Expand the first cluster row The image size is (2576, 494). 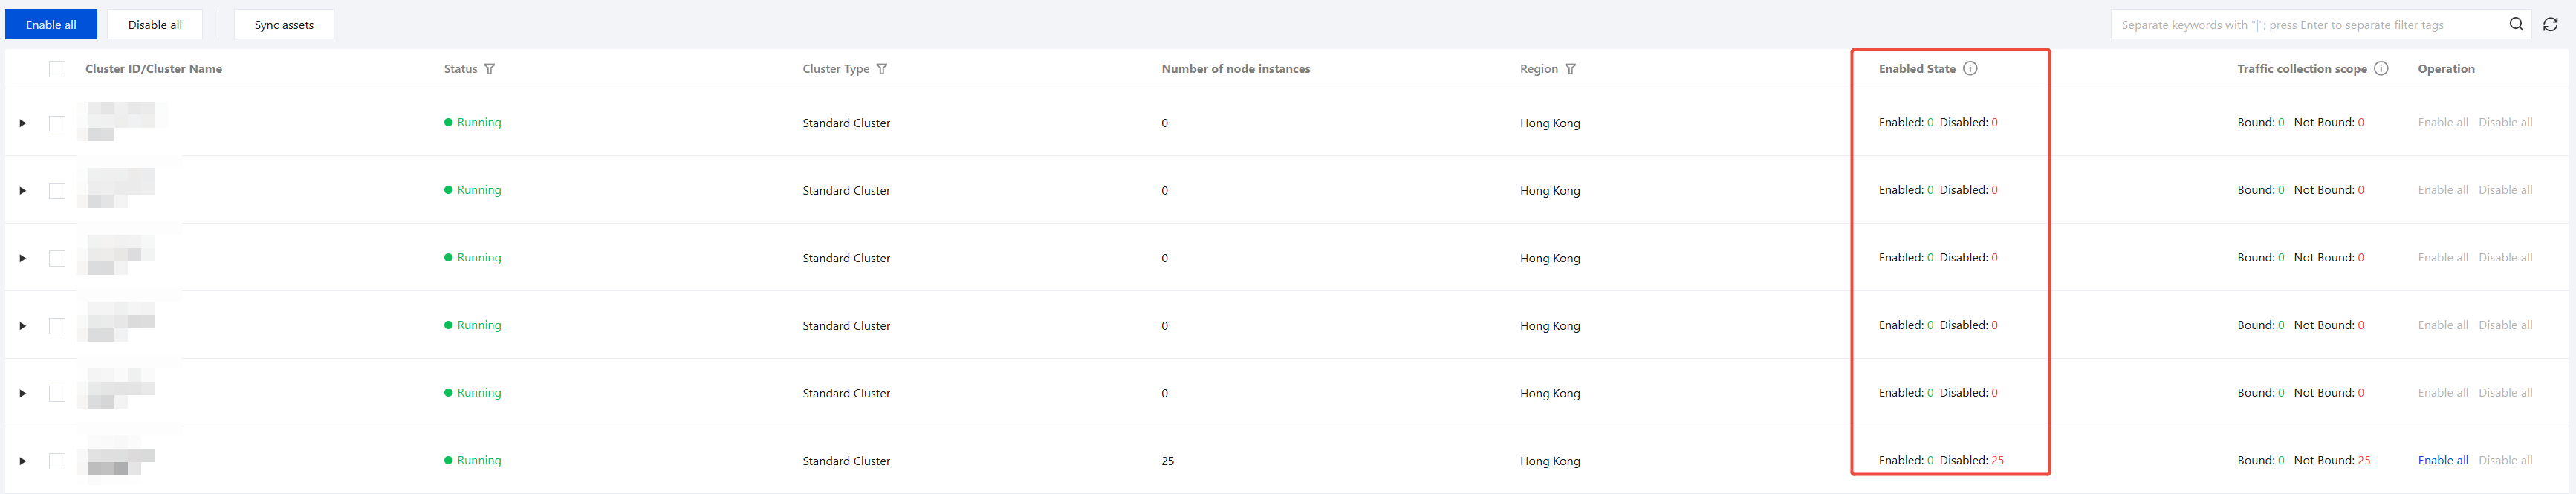point(22,123)
